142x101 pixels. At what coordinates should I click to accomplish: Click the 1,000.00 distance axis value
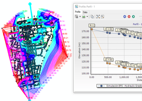tap(124, 77)
